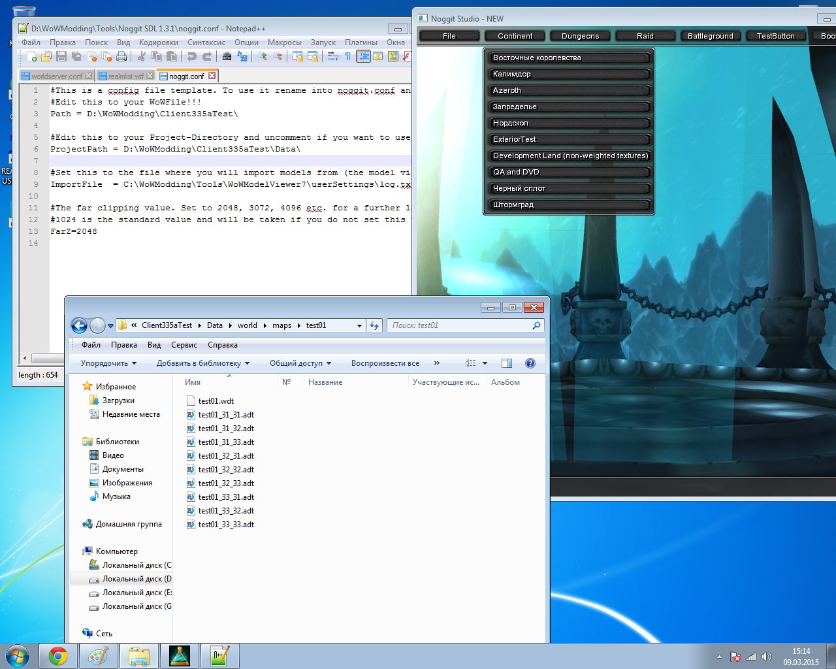The image size is (836, 669).
Task: Select the Azeroth map entry
Action: coord(568,90)
